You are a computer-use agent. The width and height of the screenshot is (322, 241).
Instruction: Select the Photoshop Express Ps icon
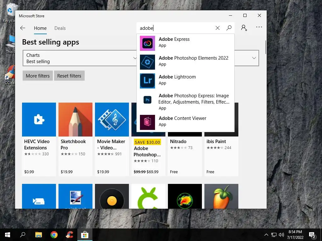(147, 100)
